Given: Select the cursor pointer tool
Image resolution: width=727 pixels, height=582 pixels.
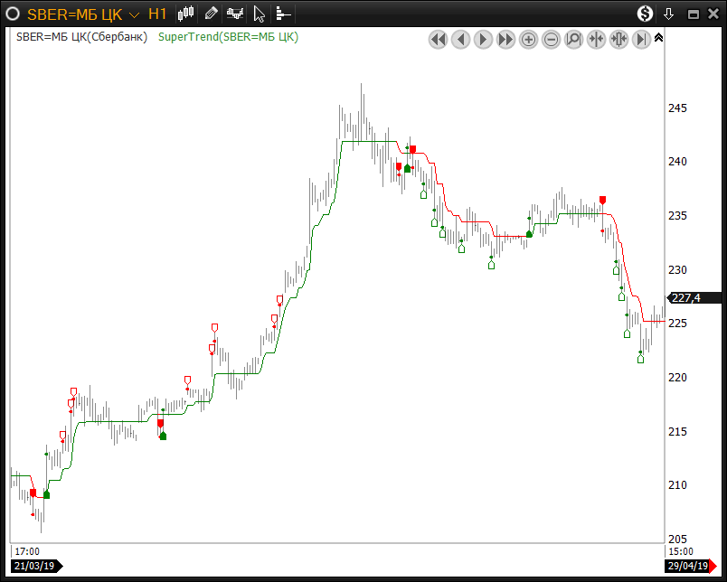Looking at the screenshot, I should 260,14.
